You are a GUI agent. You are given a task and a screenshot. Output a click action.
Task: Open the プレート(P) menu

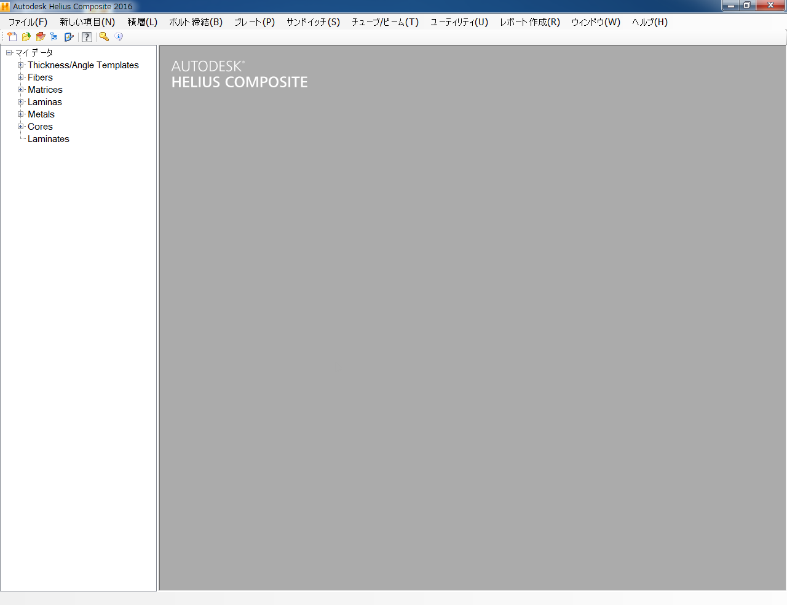255,22
